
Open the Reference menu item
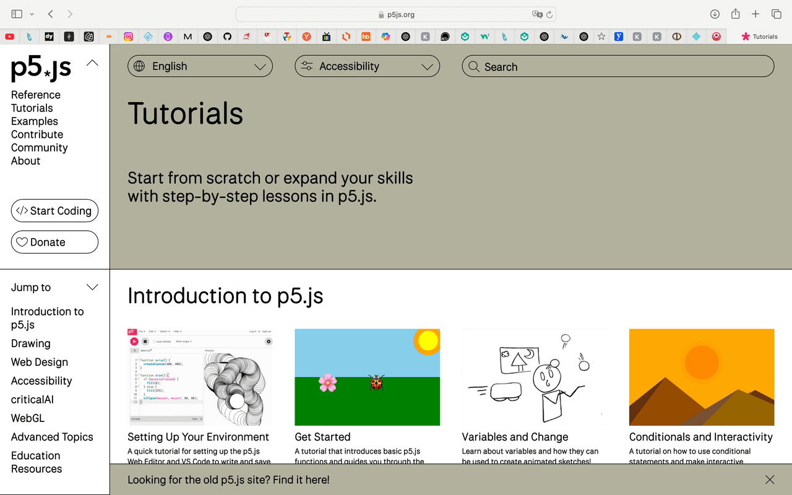click(x=36, y=95)
